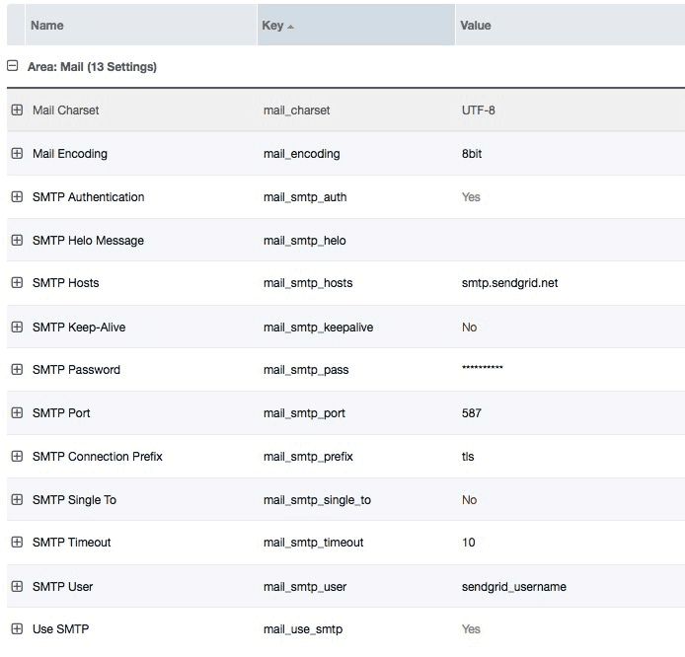Sort by the Name column header

click(46, 26)
